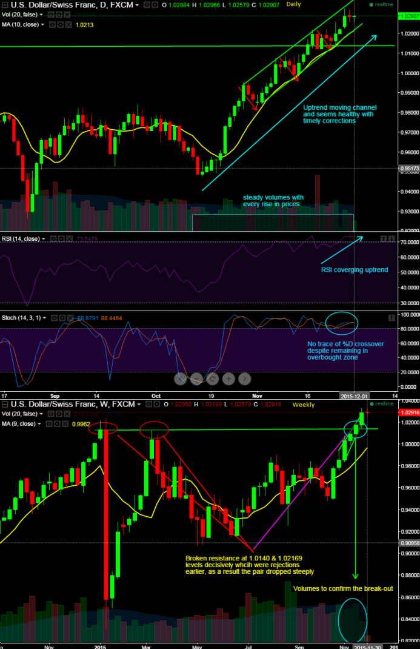The image size is (420, 649).
Task: Move Stoch pane up using arrow icon
Action: [391, 318]
